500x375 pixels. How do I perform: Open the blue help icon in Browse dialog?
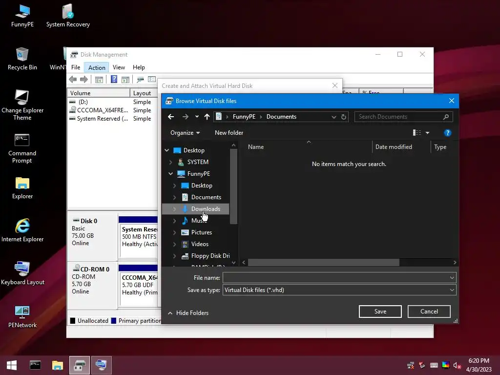coord(448,133)
